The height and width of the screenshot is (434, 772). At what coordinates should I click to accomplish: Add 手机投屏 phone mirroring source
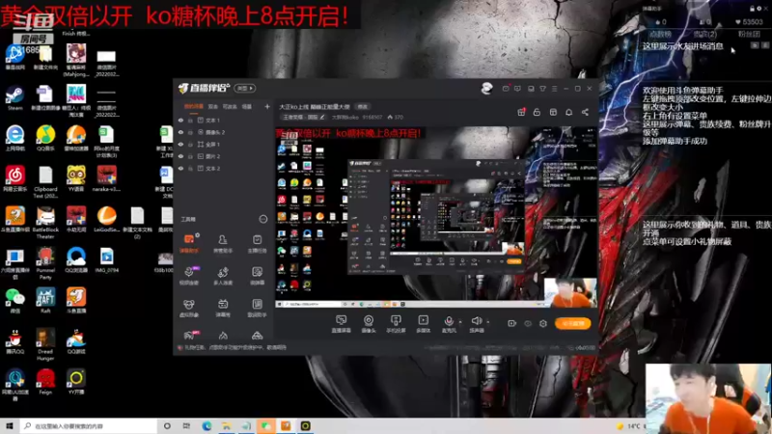[396, 324]
